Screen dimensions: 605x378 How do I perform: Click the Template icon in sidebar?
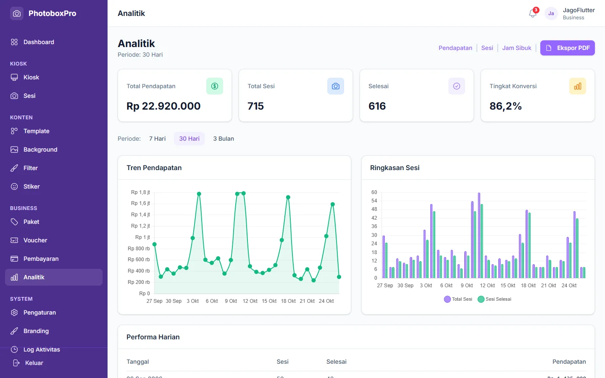(14, 131)
